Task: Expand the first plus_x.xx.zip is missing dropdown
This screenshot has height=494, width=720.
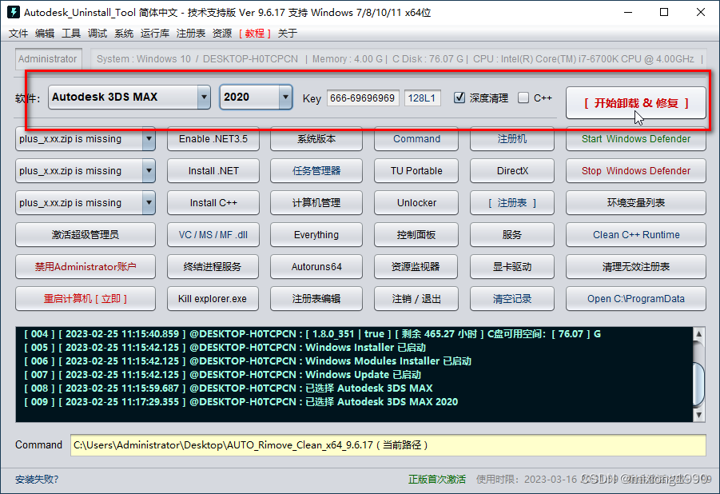Action: tap(149, 139)
